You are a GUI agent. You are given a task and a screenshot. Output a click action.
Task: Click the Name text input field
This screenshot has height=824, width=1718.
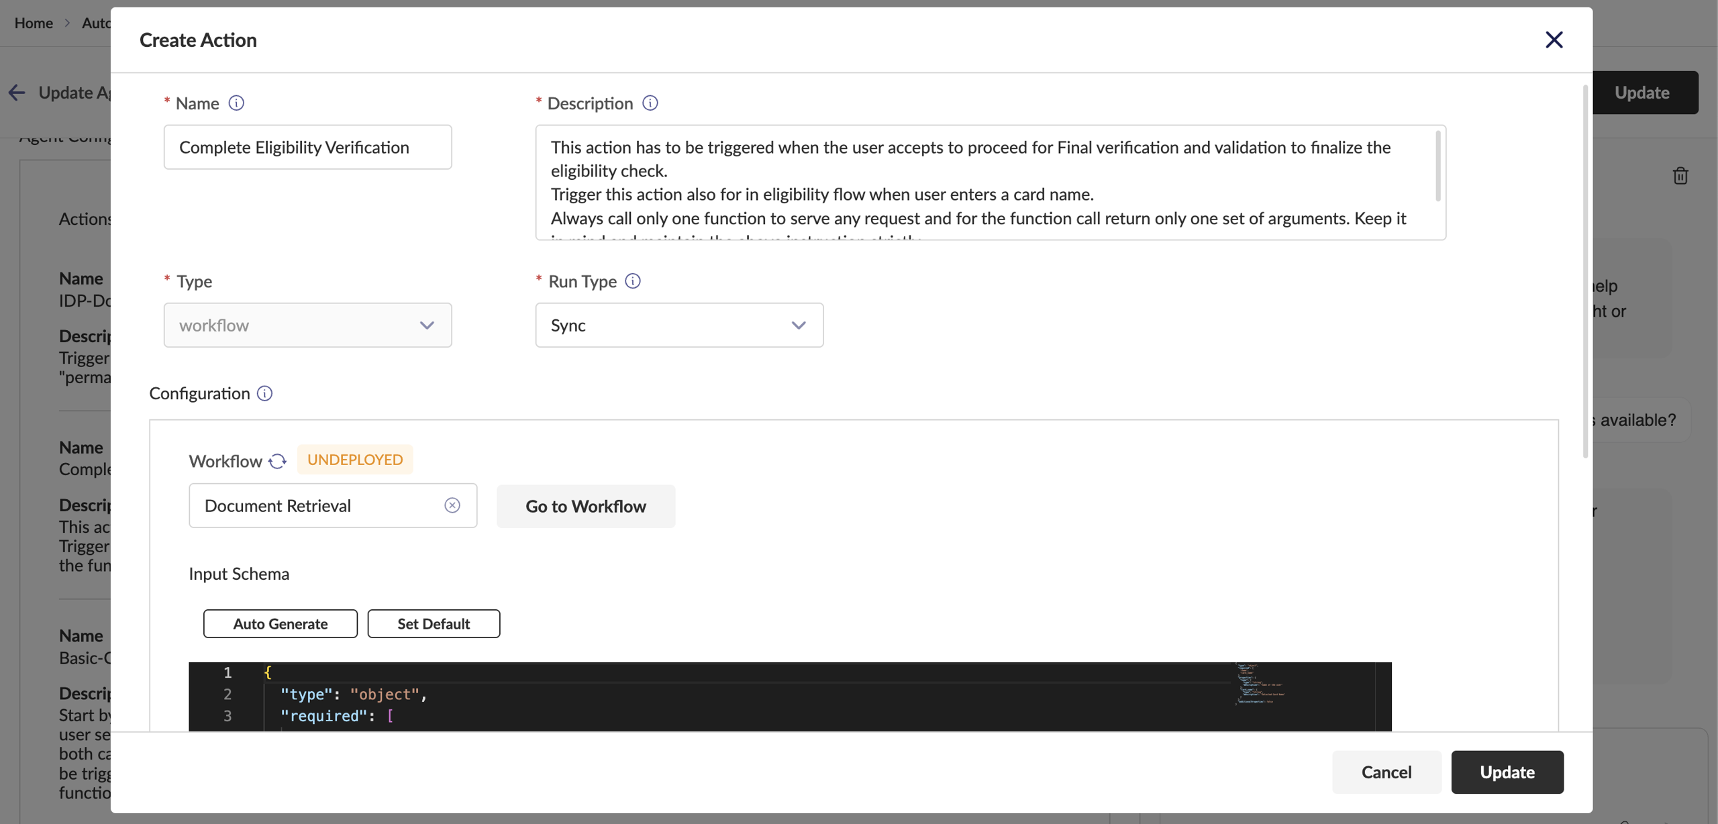click(x=307, y=147)
